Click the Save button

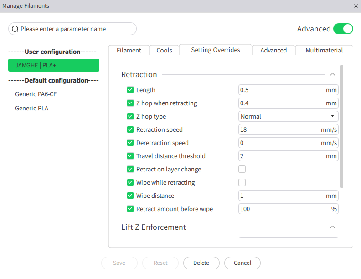(119, 263)
